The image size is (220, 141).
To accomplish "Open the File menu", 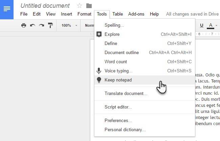I will click(24, 14).
